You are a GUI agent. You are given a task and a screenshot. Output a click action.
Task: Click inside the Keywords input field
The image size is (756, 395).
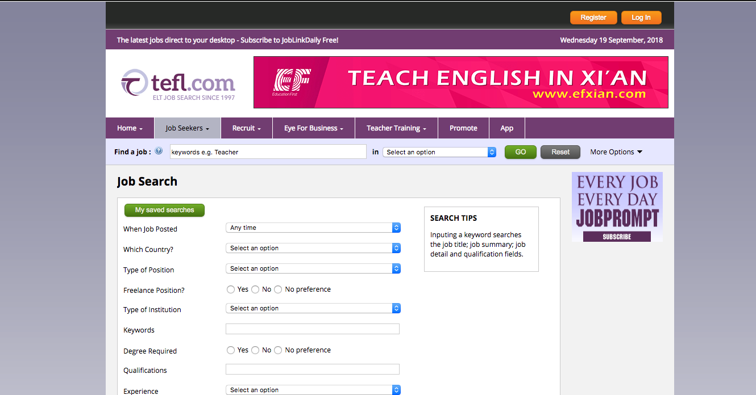coord(313,329)
